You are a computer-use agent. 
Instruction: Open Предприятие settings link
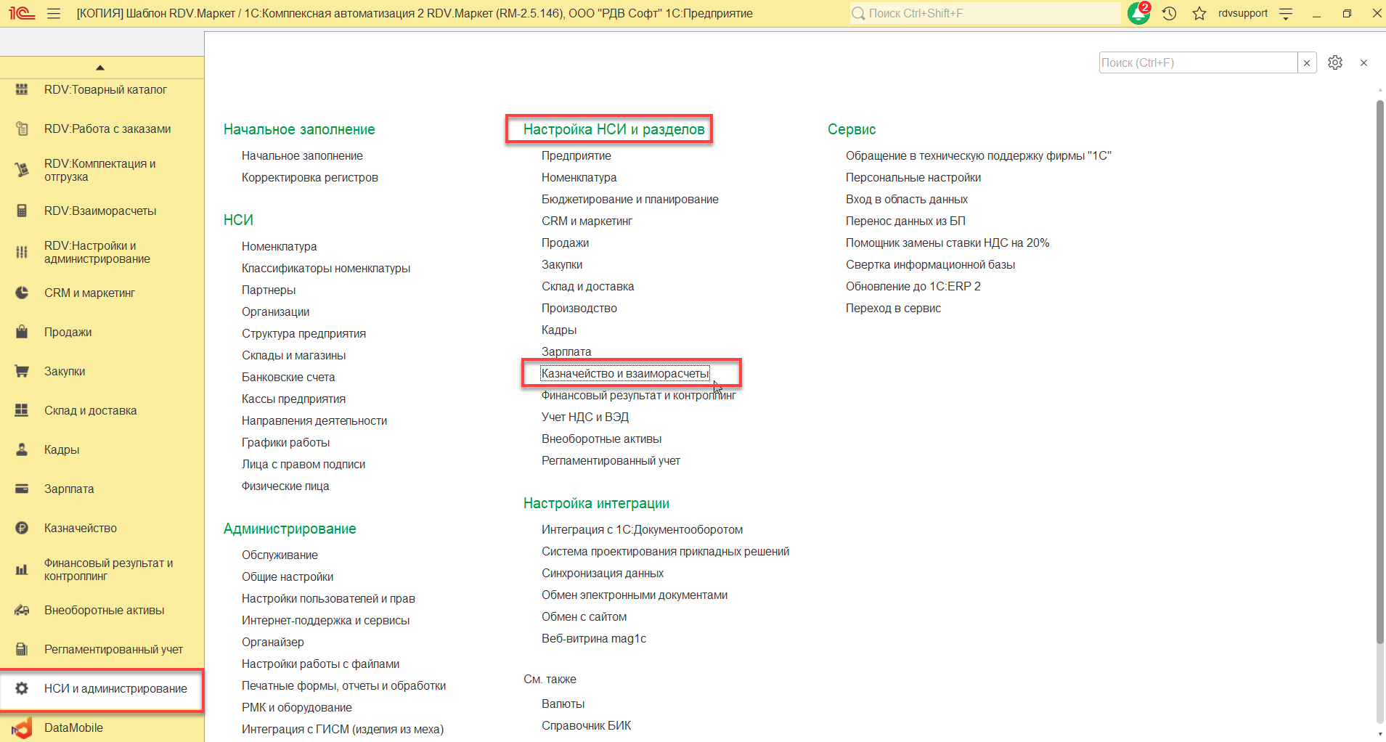tap(576, 155)
